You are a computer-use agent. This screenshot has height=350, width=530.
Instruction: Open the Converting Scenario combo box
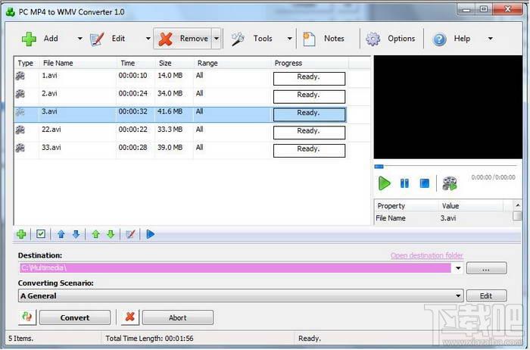point(241,296)
